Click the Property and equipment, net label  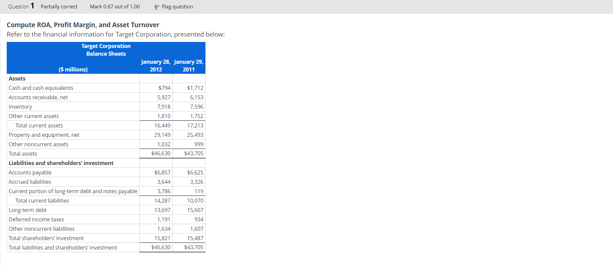[x=44, y=135]
